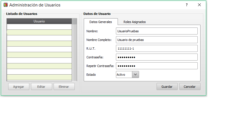The width and height of the screenshot is (231, 129).
Task: Open help with the question mark button
Action: click(186, 5)
